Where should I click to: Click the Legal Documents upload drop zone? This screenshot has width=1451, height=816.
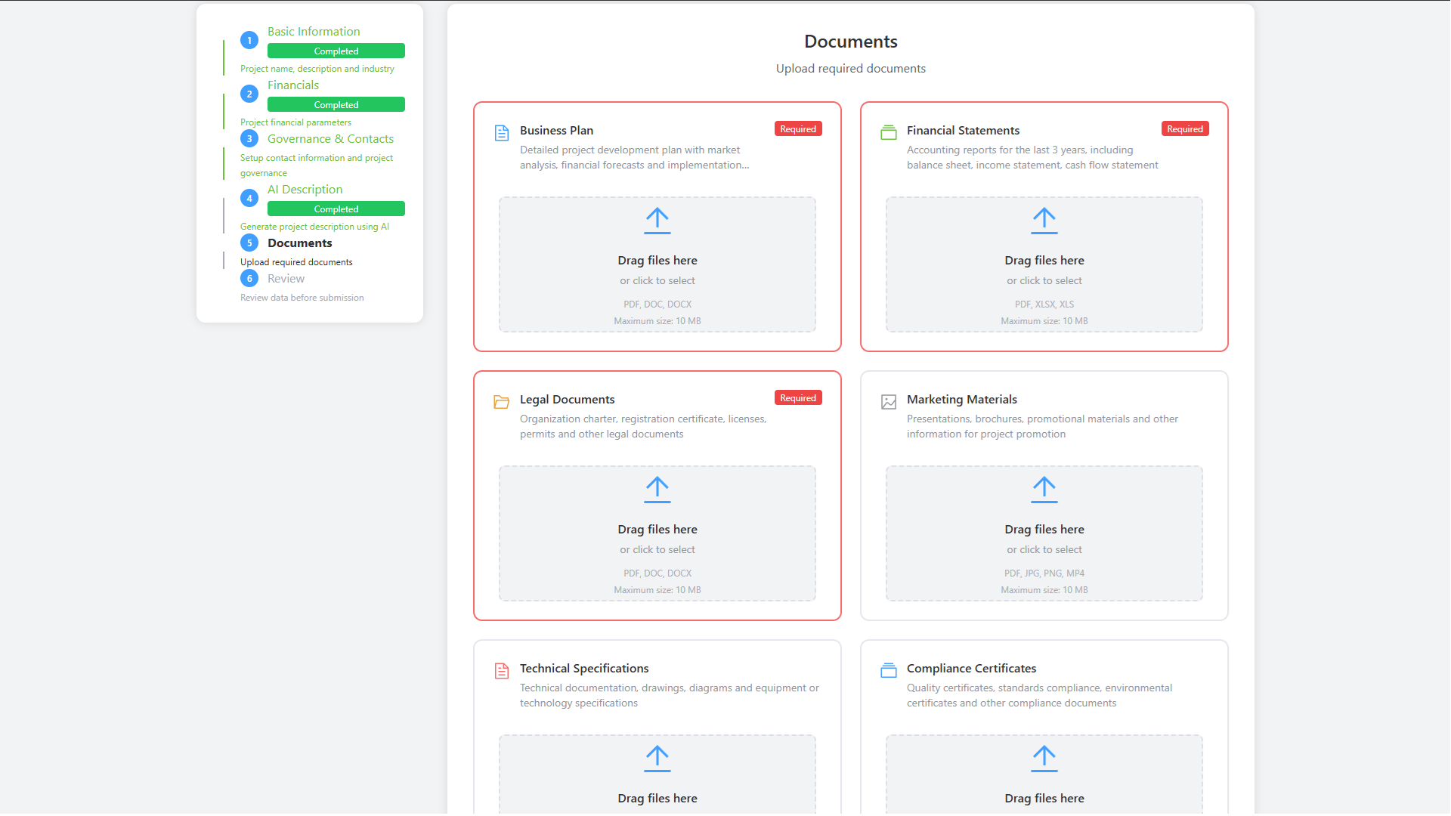(657, 533)
